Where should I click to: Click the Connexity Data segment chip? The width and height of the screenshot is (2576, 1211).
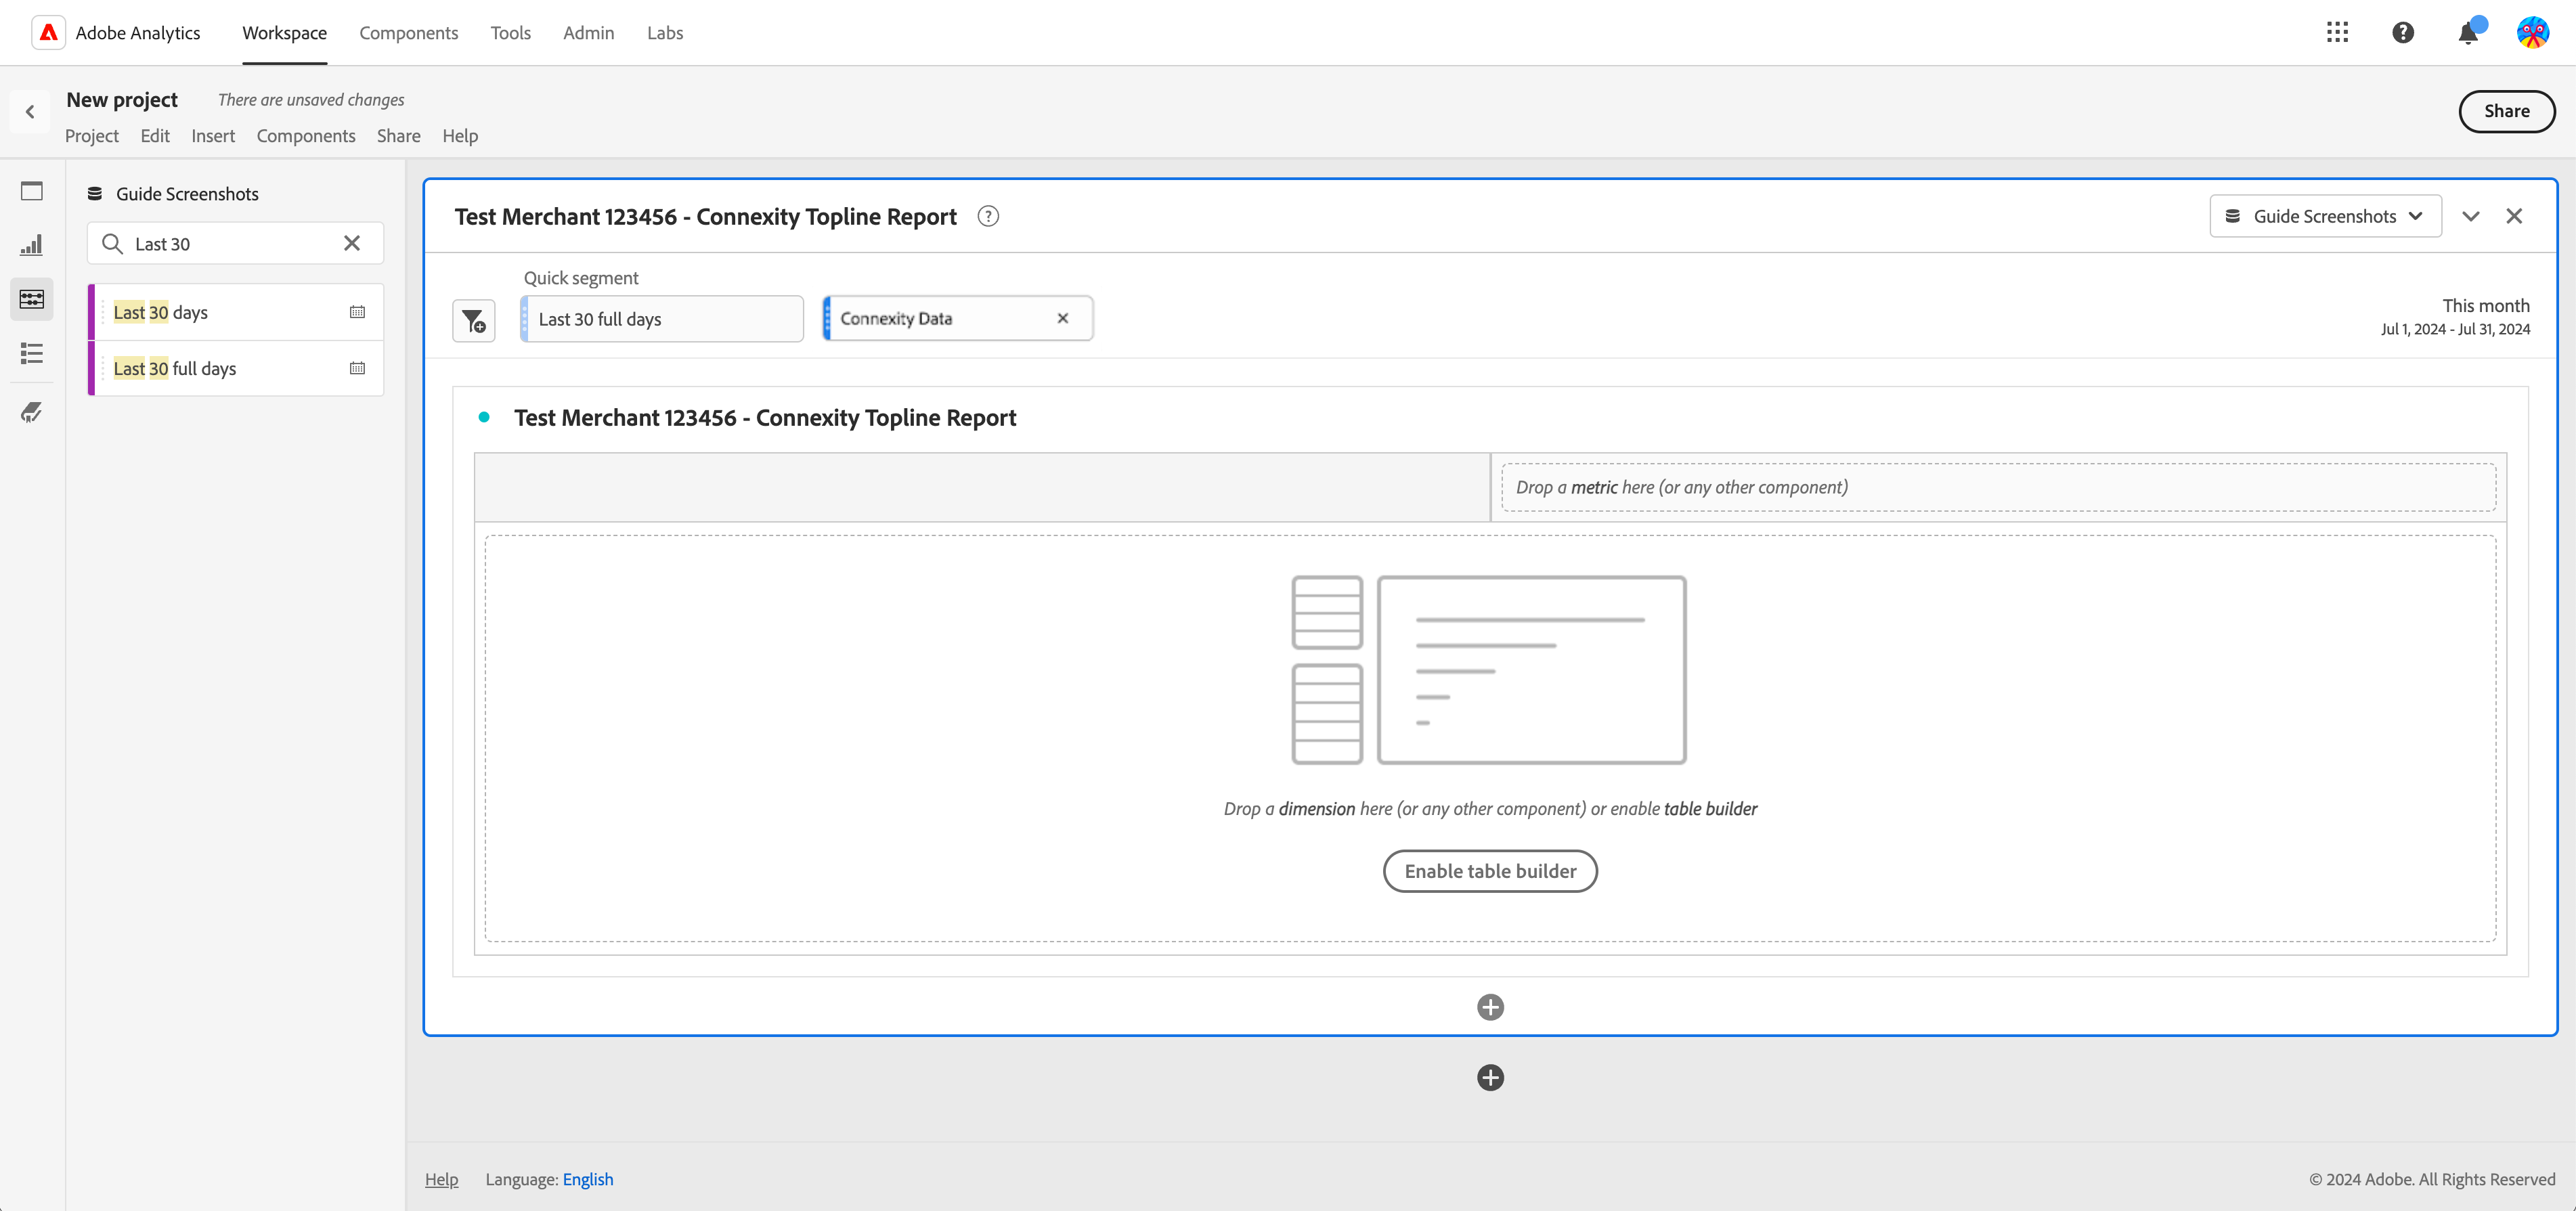click(957, 318)
